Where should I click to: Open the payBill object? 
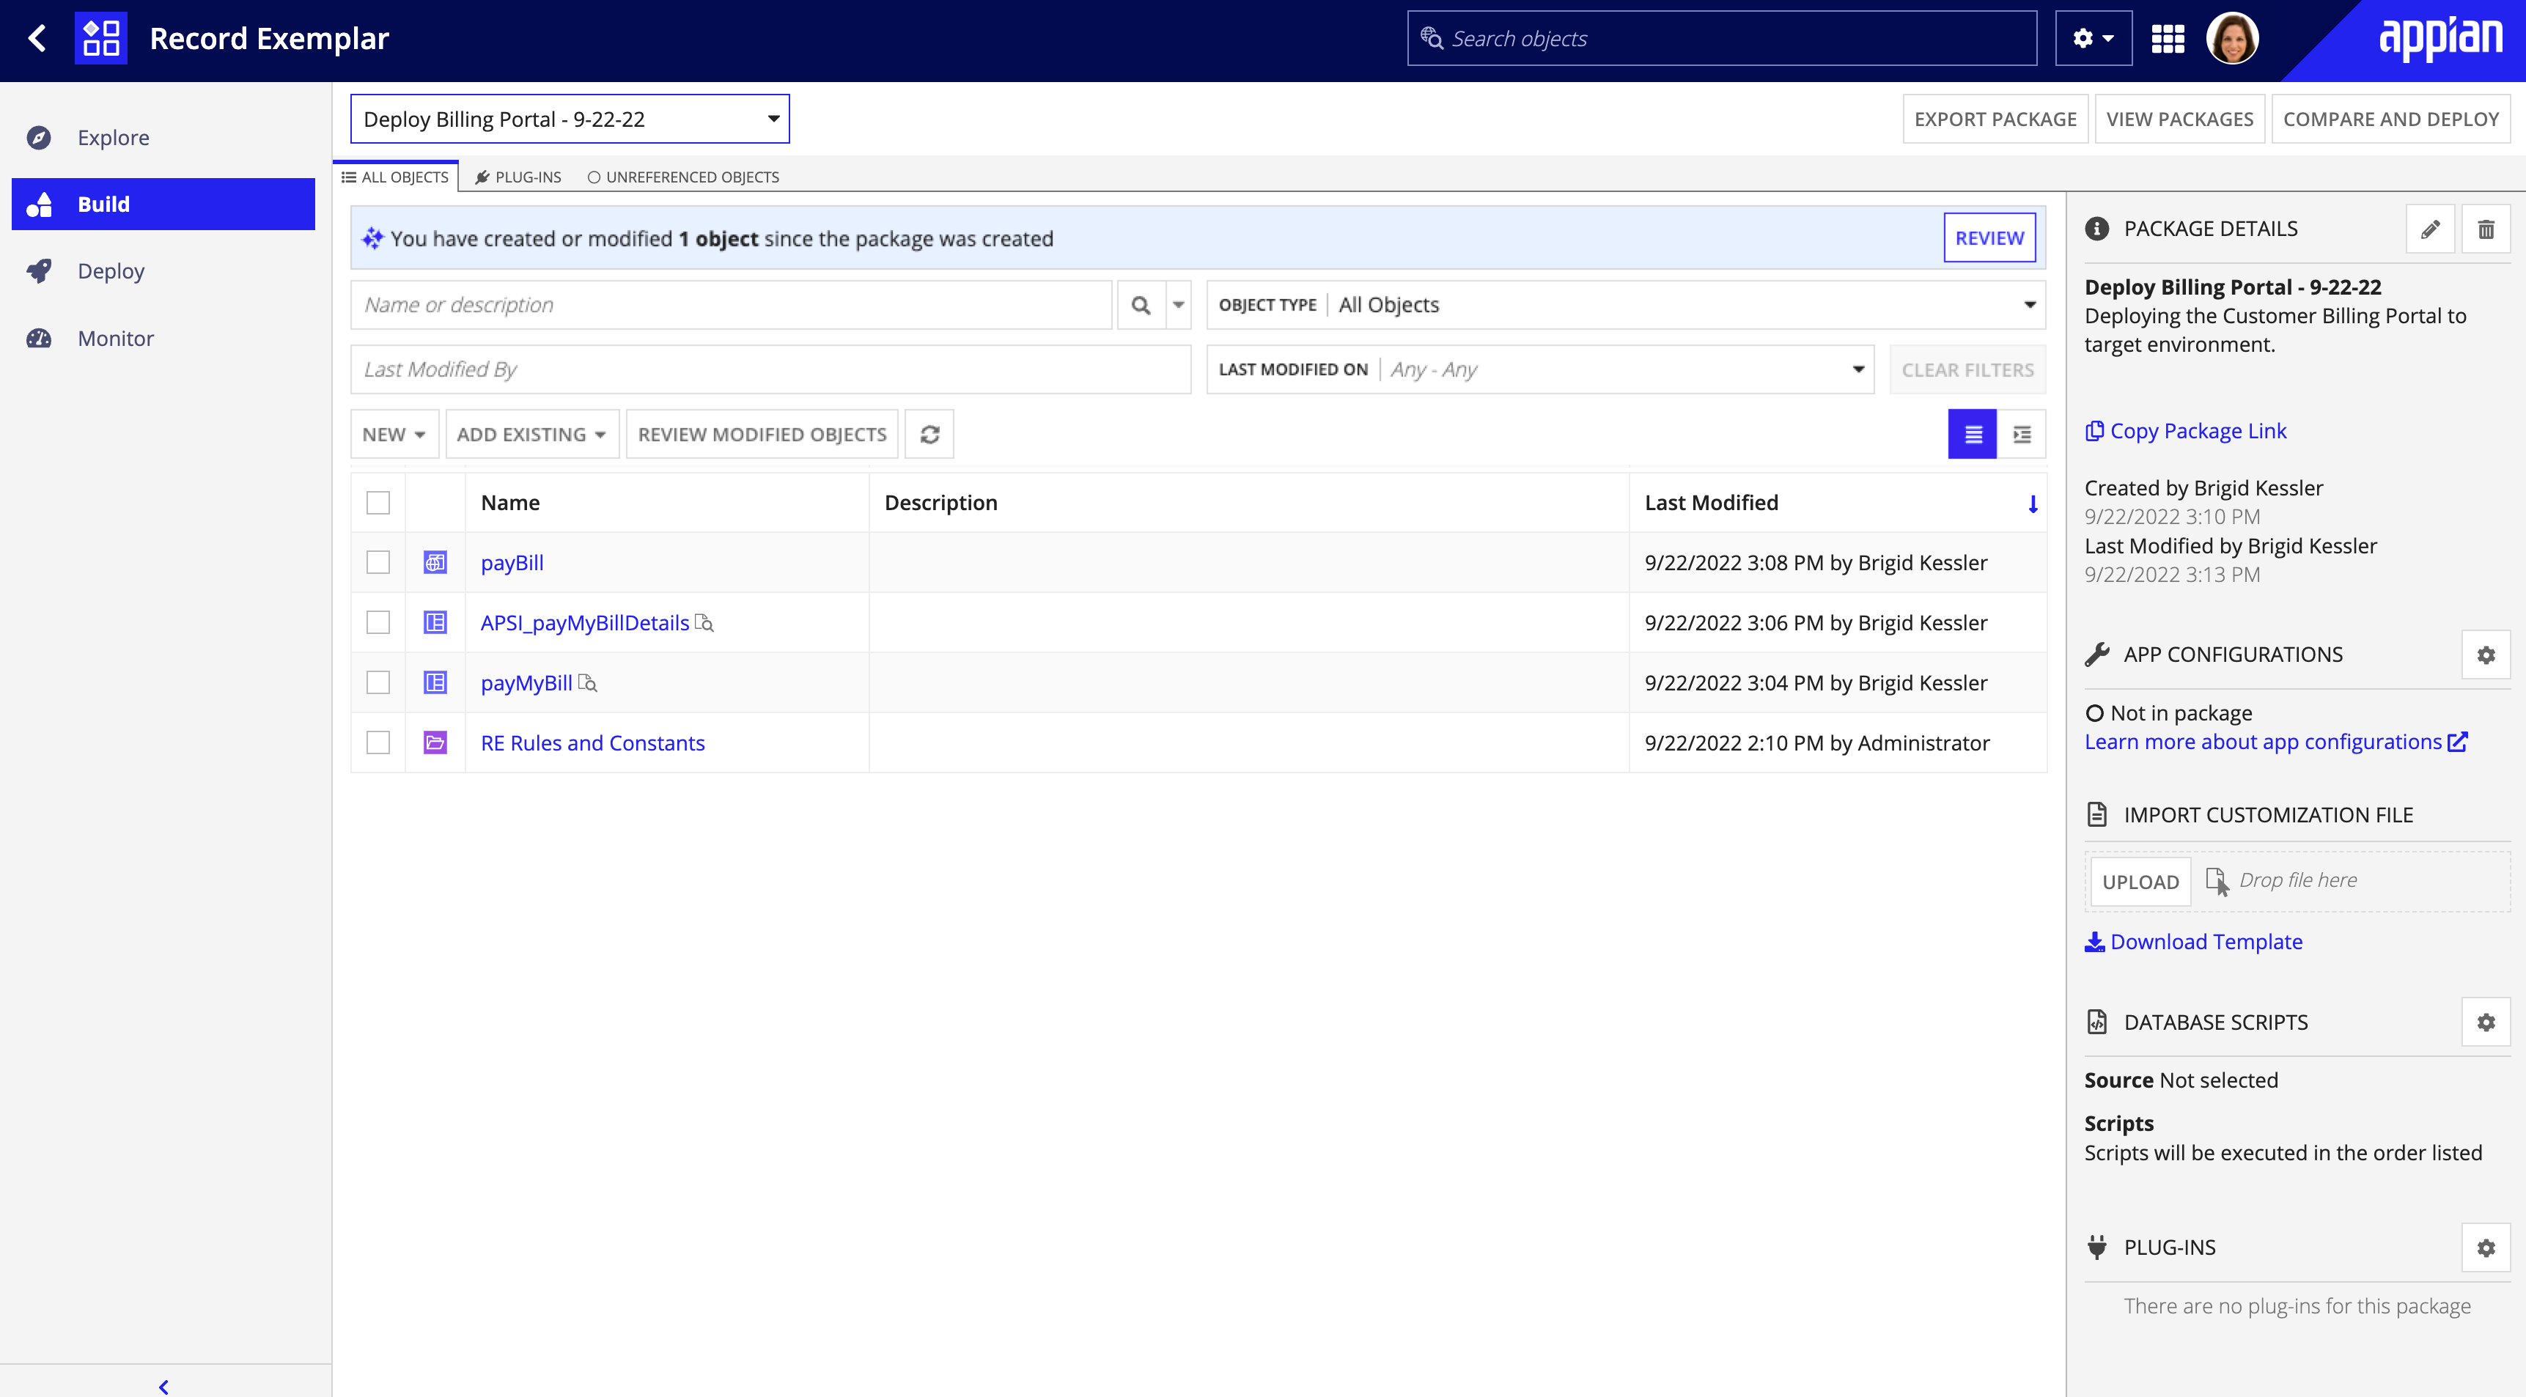(512, 563)
